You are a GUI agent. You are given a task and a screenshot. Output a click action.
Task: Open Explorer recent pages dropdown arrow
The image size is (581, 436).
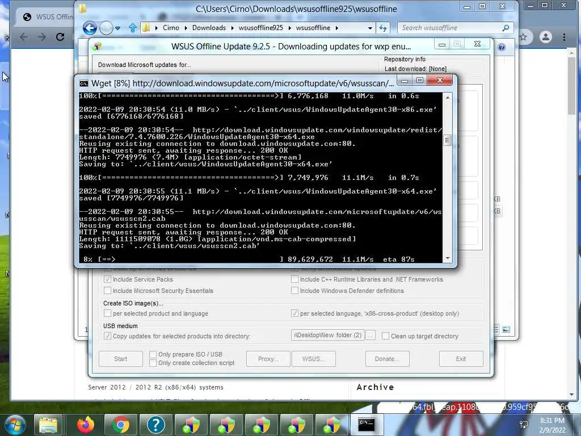(118, 28)
